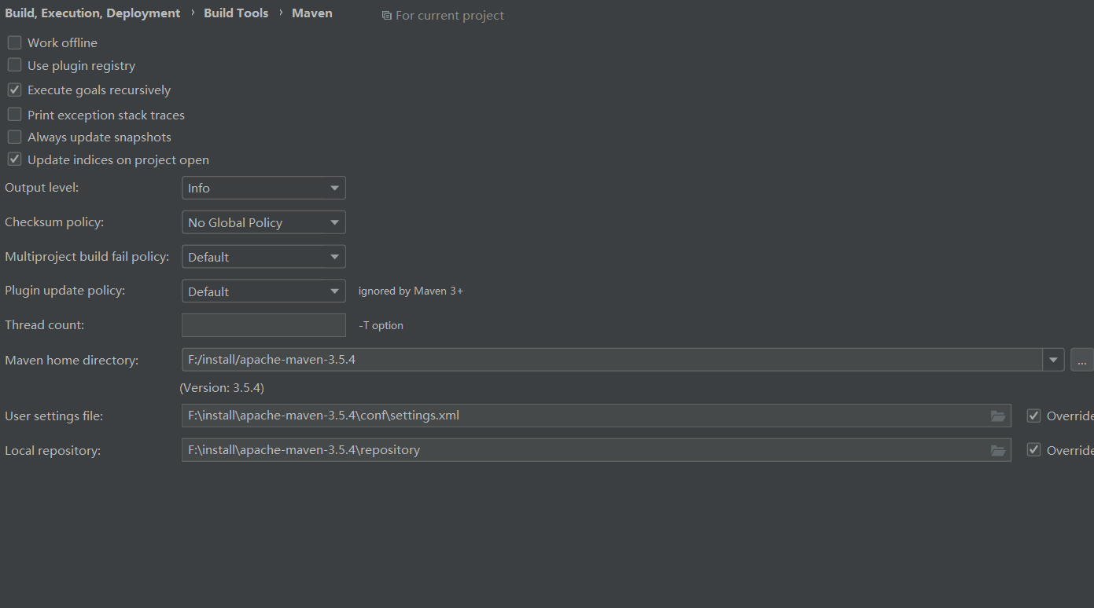The image size is (1094, 608).
Task: Go to Build, Execution, Deployment breadcrumb
Action: [x=93, y=13]
